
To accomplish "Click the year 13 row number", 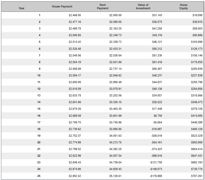I will click(39, 95).
